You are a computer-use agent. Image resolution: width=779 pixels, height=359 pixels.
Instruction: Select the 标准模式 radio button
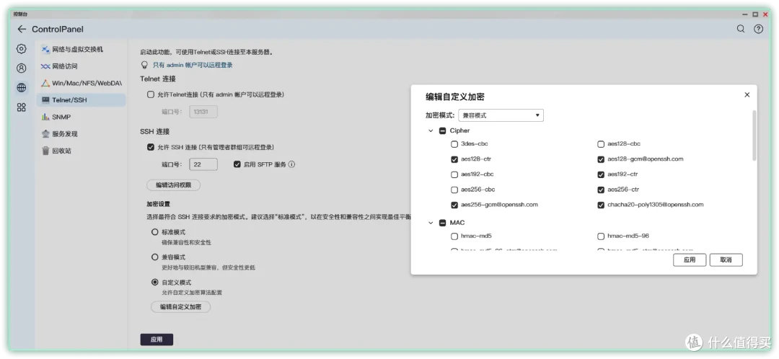coord(154,232)
